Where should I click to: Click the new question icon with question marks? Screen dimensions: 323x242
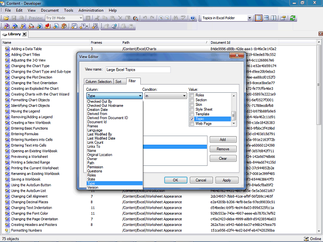click(x=74, y=26)
